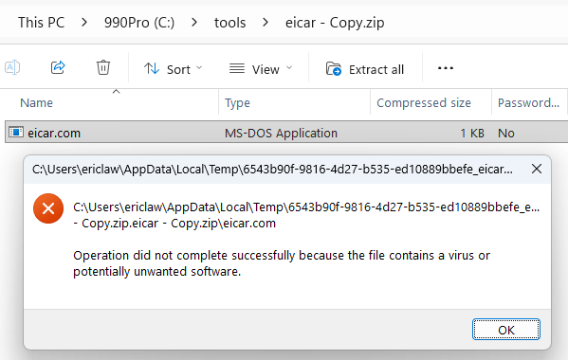Sort by the Name column header
The image size is (568, 360).
click(x=36, y=103)
